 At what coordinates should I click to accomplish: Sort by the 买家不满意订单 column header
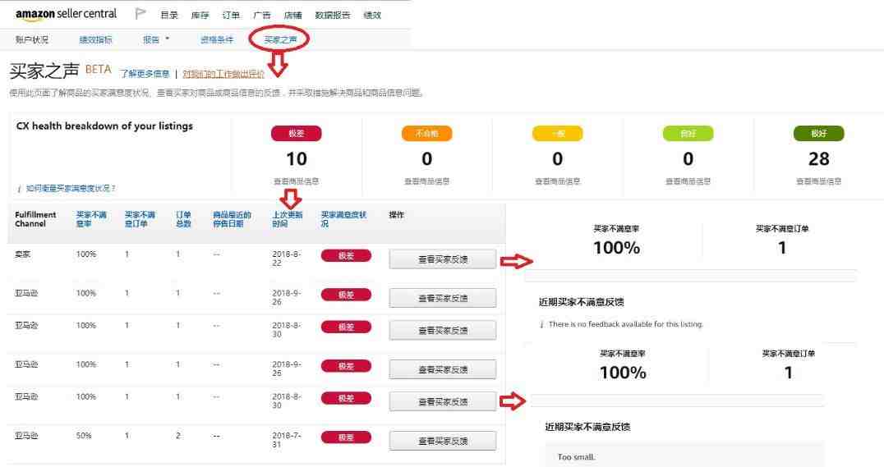pyautogui.click(x=140, y=219)
